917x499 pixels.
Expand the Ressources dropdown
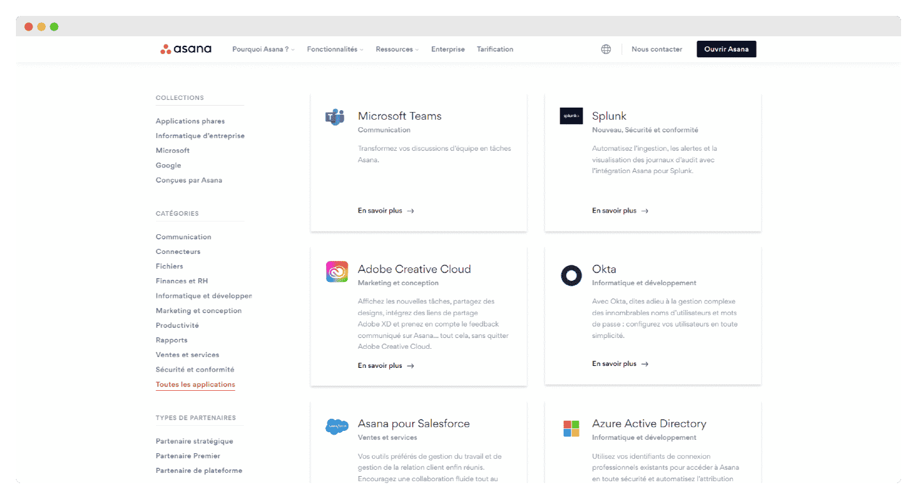[x=397, y=49]
